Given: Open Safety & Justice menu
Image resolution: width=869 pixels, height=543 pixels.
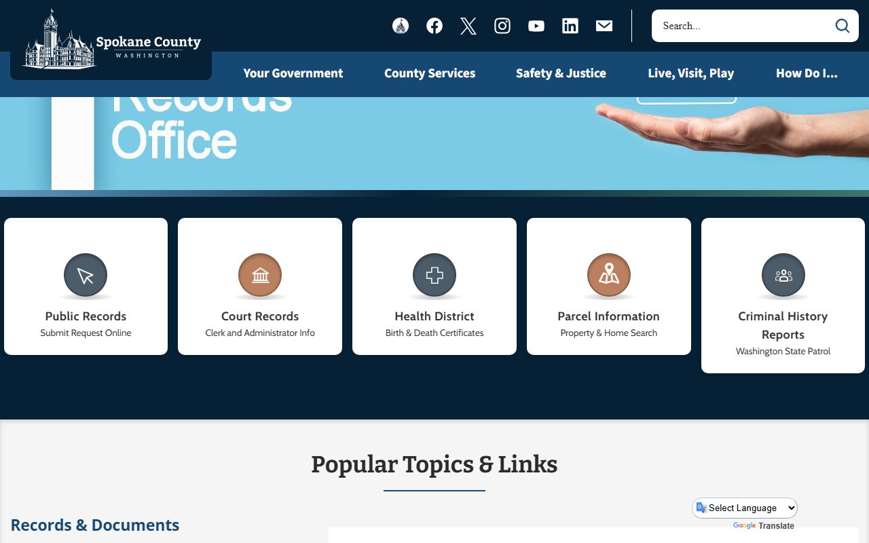Looking at the screenshot, I should coord(561,73).
